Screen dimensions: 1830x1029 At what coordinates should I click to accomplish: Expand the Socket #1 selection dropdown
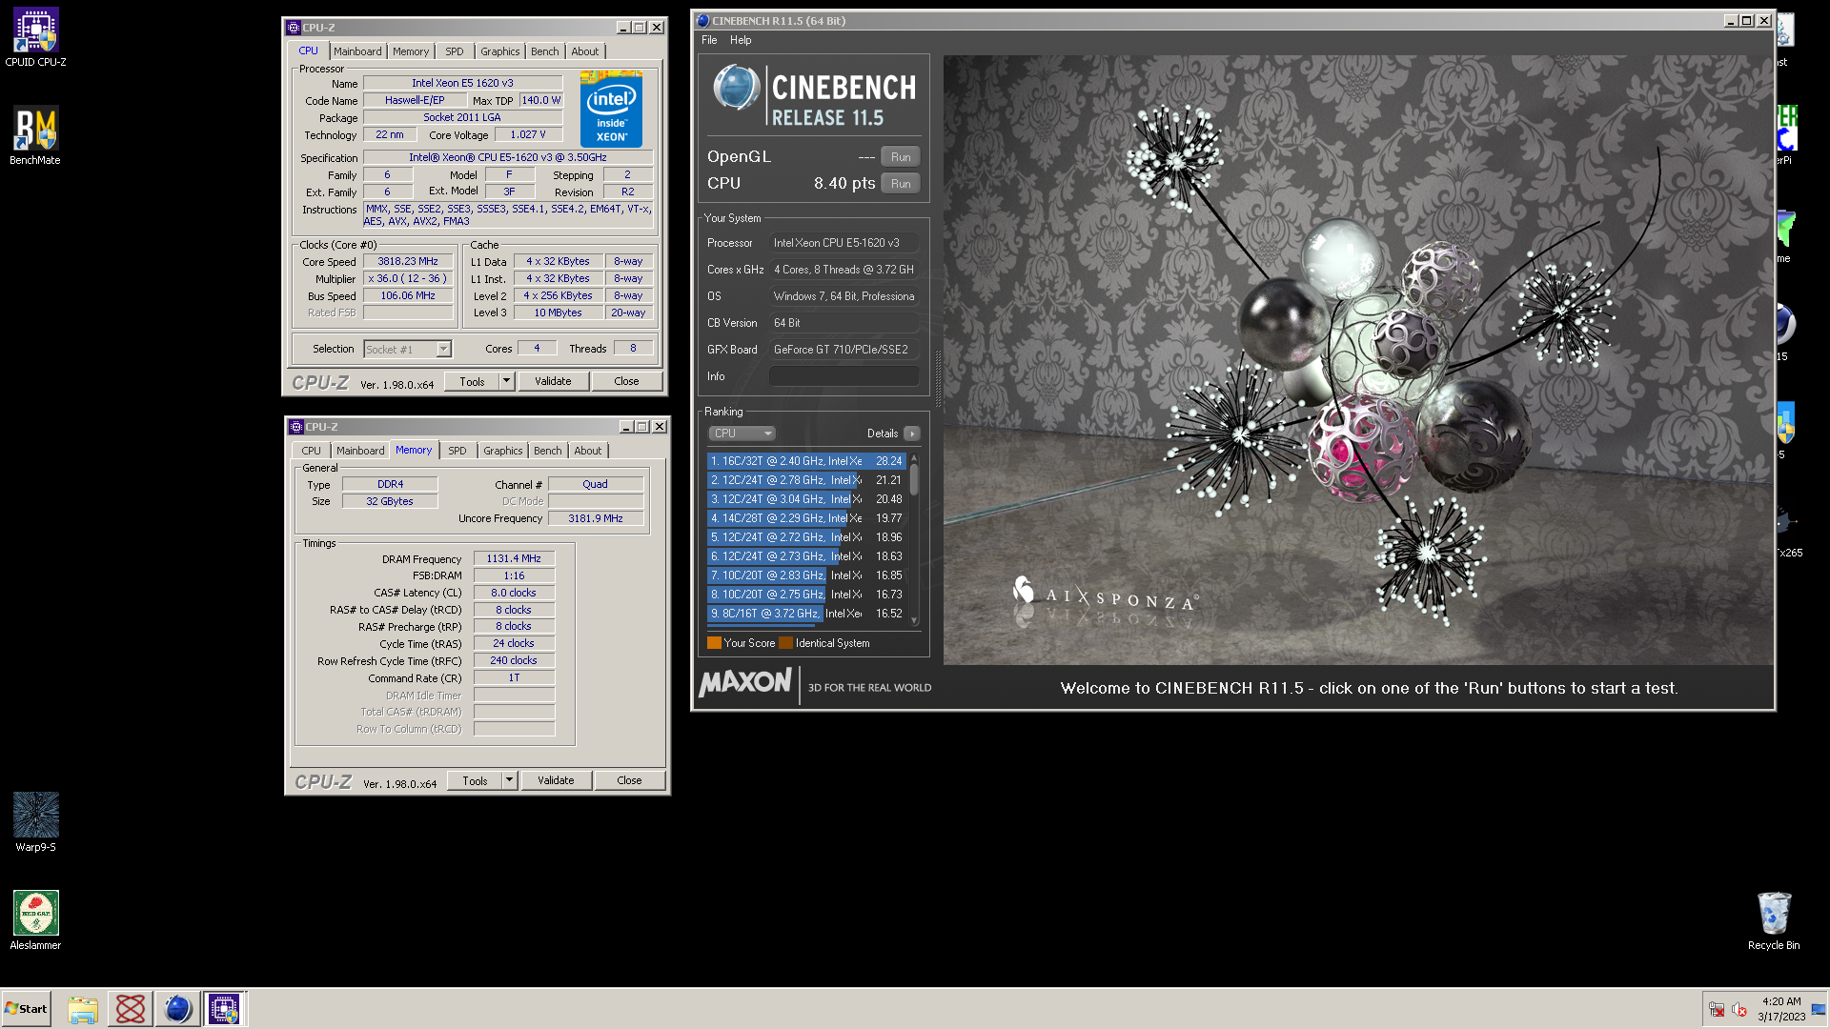[x=443, y=349]
